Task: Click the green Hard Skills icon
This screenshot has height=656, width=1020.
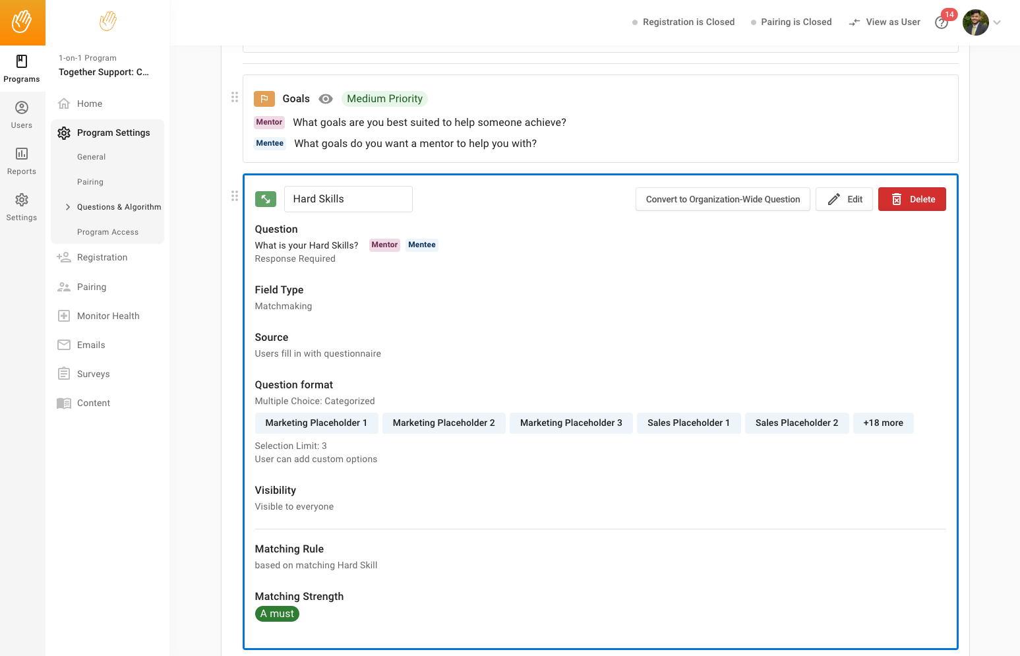Action: (x=266, y=199)
